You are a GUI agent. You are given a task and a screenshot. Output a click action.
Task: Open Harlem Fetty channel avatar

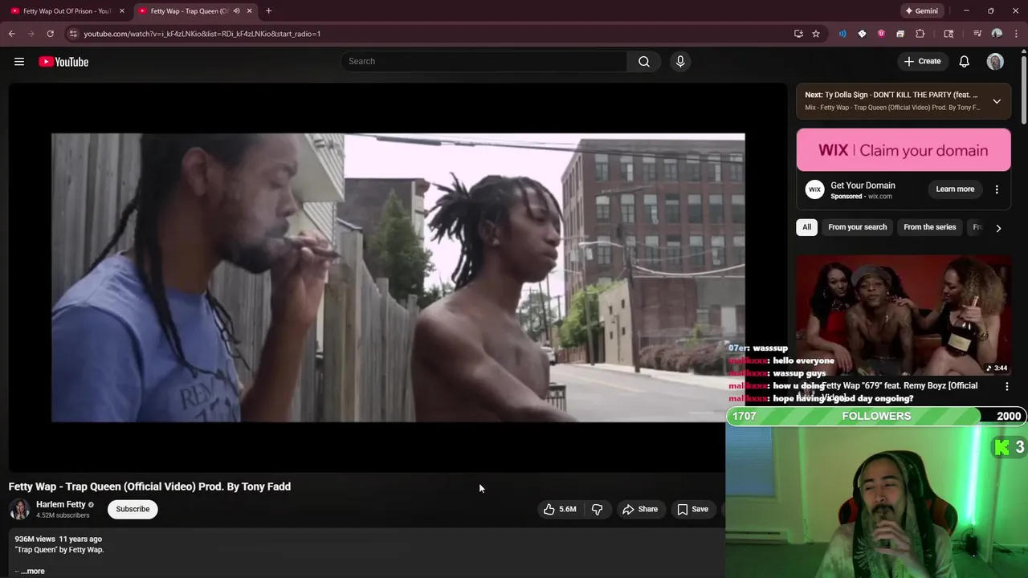click(19, 509)
